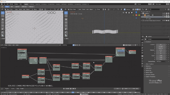170x95 pixels.
Task: Hide the Collection in the outliner
Action: pyautogui.click(x=163, y=13)
